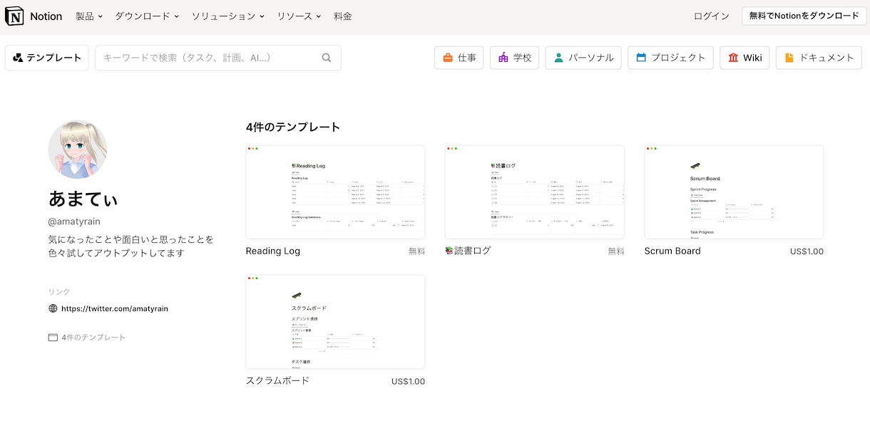Click the shapes icon in テンプレート button
Screen dimensions: 870x448
click(x=18, y=58)
